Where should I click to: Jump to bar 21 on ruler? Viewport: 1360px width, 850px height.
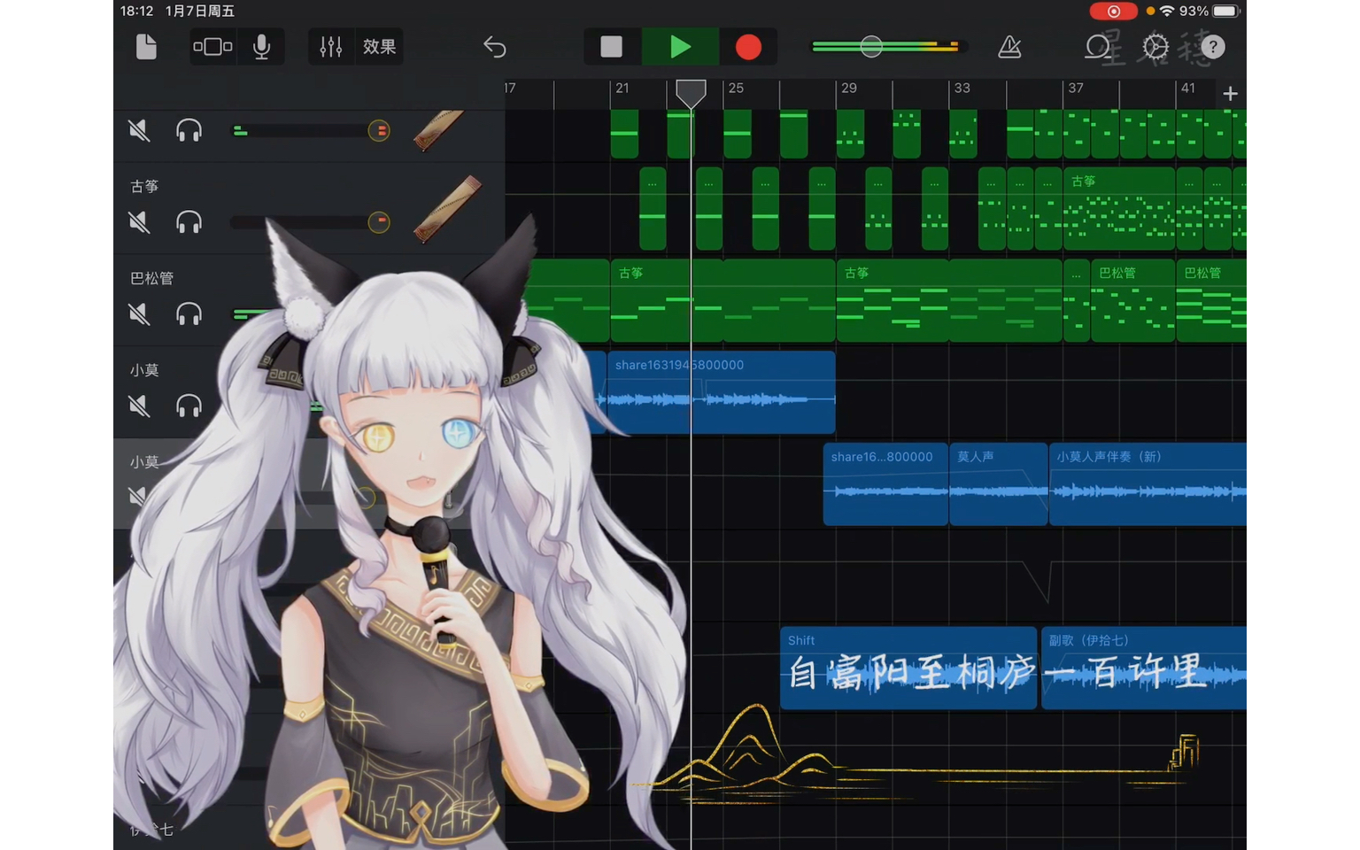(x=622, y=89)
